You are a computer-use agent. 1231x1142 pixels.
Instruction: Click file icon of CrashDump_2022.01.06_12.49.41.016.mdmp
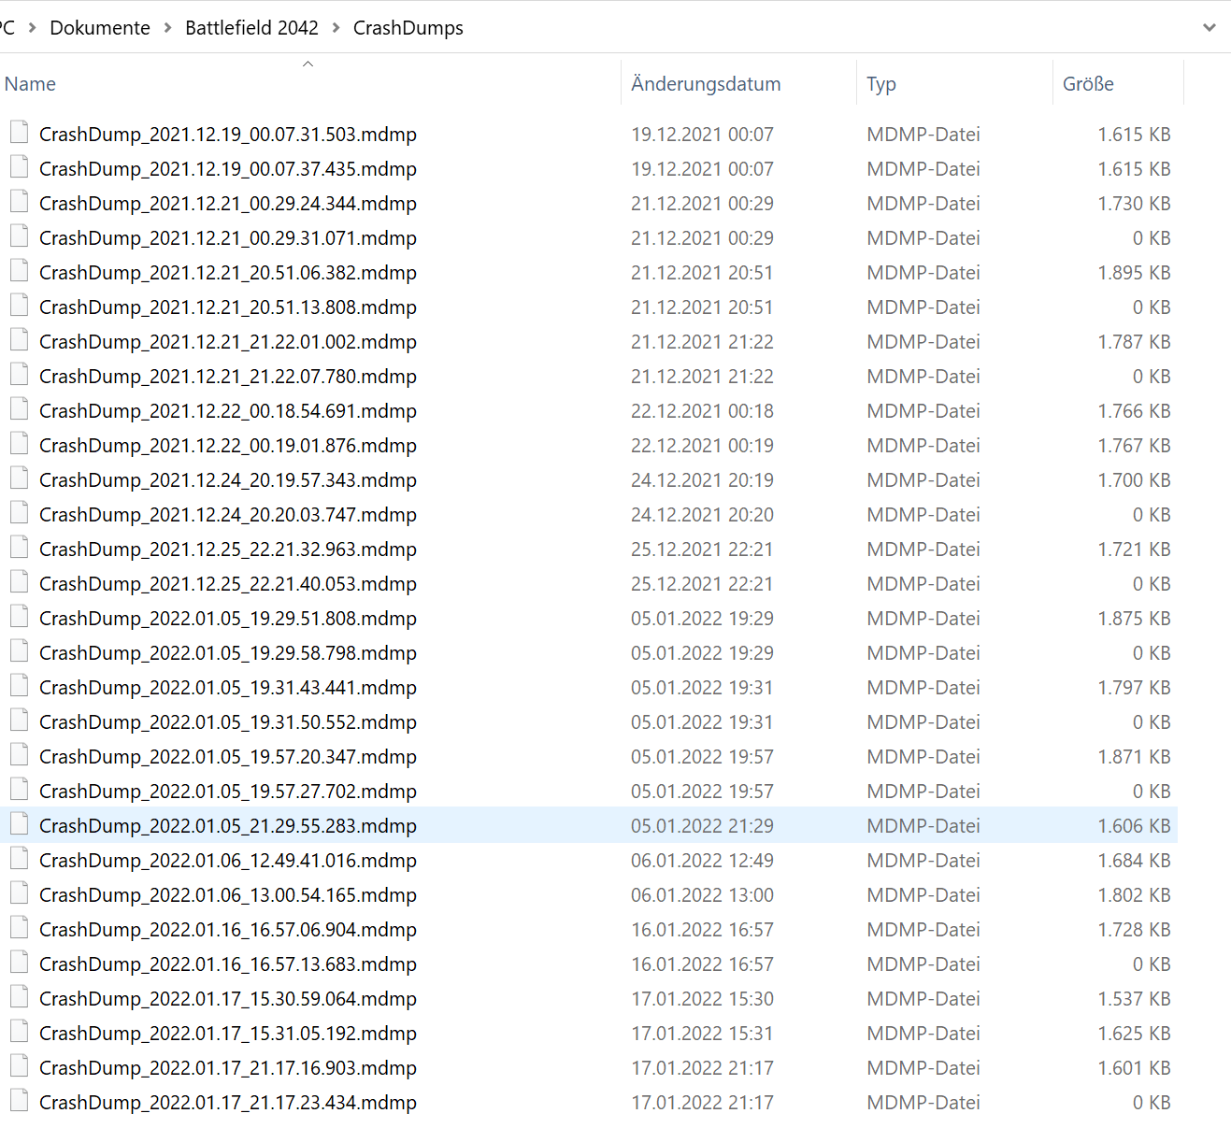pyautogui.click(x=19, y=860)
